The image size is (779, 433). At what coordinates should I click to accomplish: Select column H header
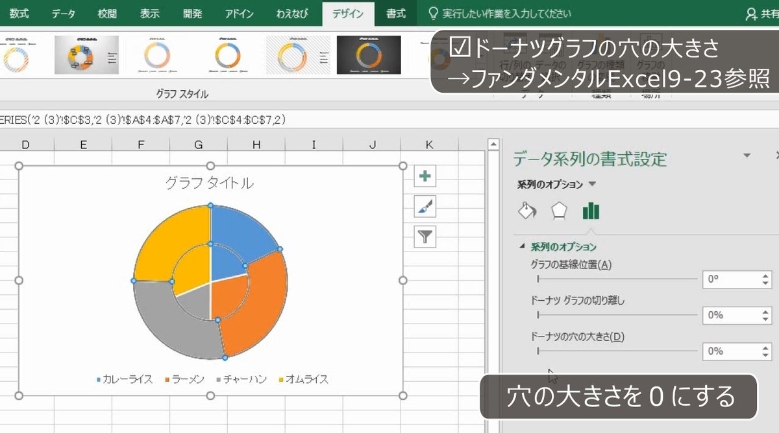tap(256, 145)
